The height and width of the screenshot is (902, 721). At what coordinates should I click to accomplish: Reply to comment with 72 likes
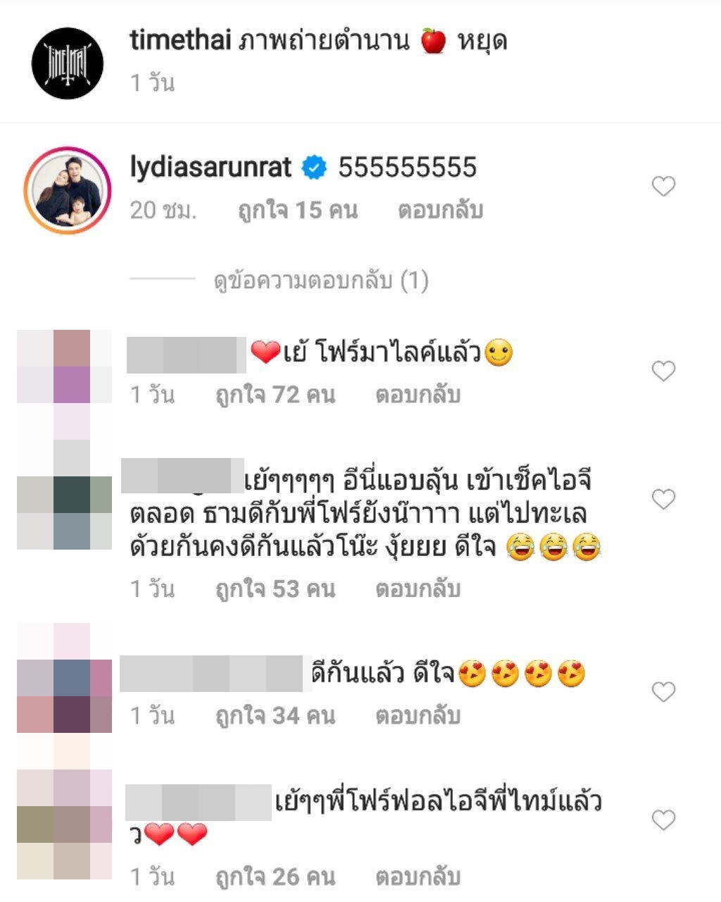tap(418, 394)
